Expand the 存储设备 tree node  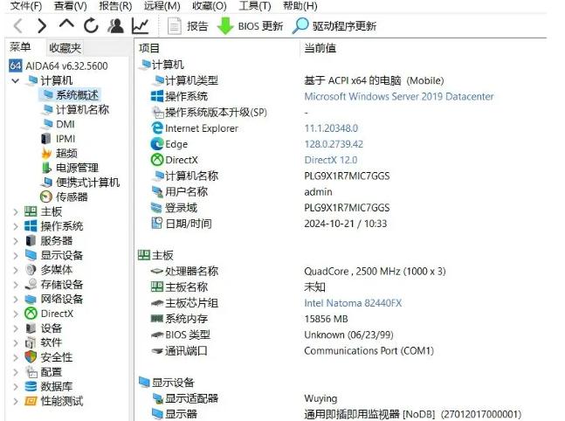16,285
